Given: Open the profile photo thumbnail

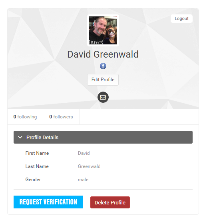Looking at the screenshot, I should pyautogui.click(x=103, y=30).
